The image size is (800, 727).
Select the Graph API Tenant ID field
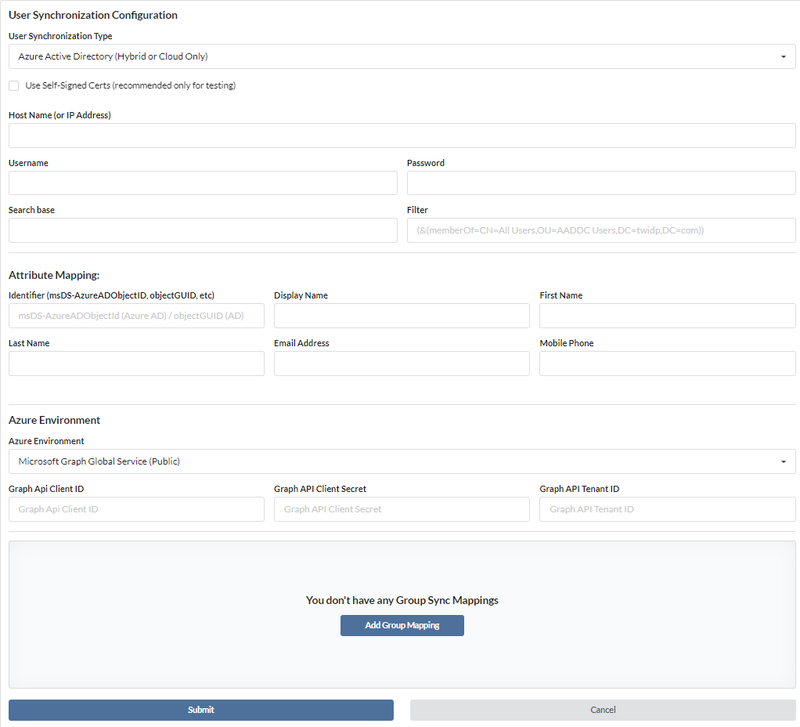click(x=668, y=509)
